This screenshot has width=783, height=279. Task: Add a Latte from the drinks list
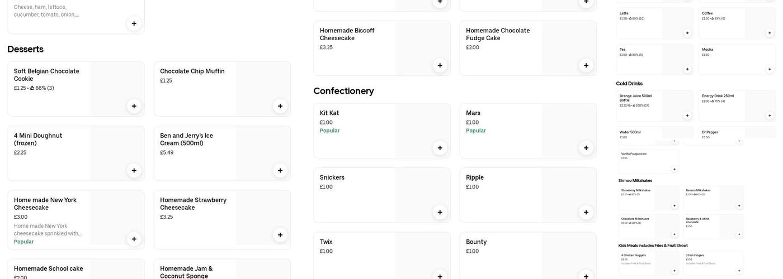(687, 33)
